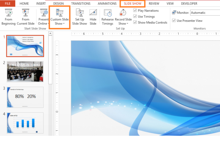220x142 pixels.
Task: Click the thumbnail pane scroll up arrow
Action: click(x=50, y=33)
